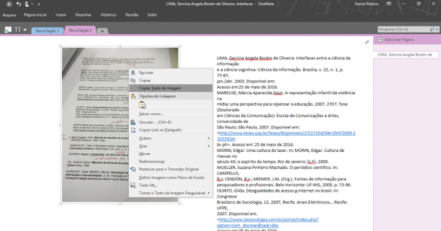Screen dimensions: 441x231
Task: Click the notebook icon beside TT
Action: 8,31
